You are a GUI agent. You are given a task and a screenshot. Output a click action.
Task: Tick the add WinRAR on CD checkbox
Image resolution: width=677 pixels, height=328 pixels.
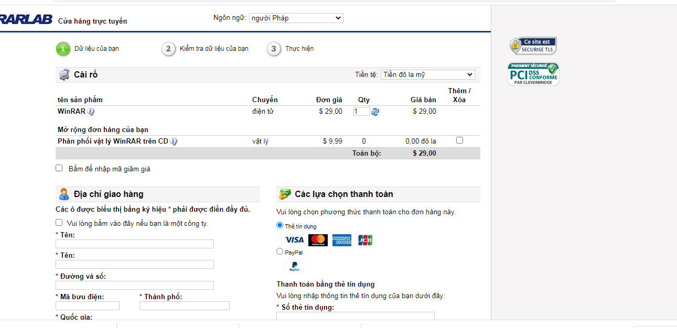pyautogui.click(x=460, y=140)
